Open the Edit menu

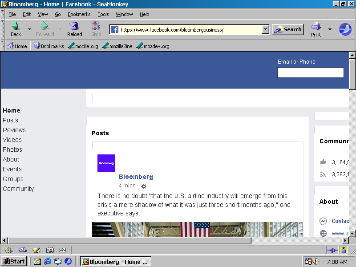click(27, 14)
